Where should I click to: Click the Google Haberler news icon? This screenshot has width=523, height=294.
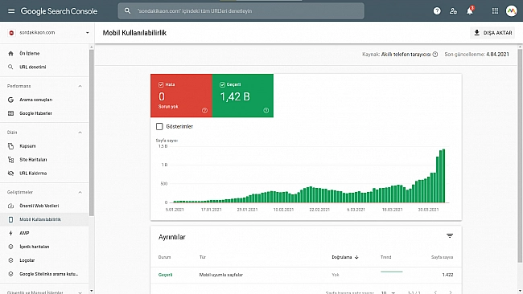pyautogui.click(x=10, y=113)
